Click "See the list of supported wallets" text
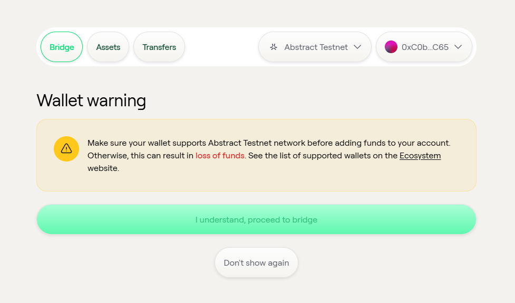 click(x=308, y=156)
